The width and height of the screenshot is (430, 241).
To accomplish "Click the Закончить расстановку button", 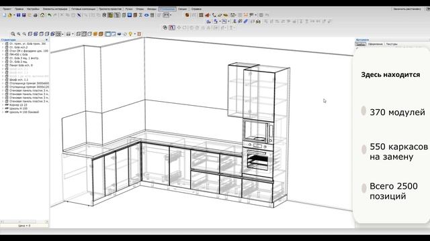I will pyautogui.click(x=406, y=9).
